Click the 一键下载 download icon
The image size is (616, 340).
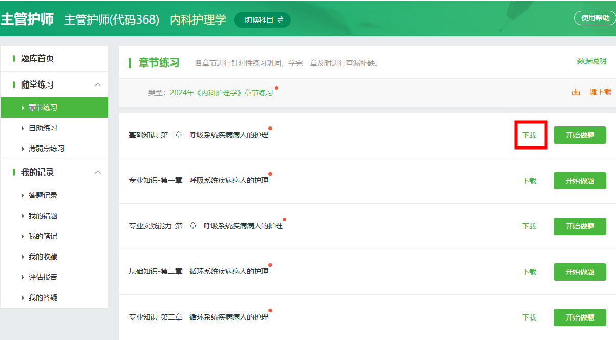[x=576, y=92]
